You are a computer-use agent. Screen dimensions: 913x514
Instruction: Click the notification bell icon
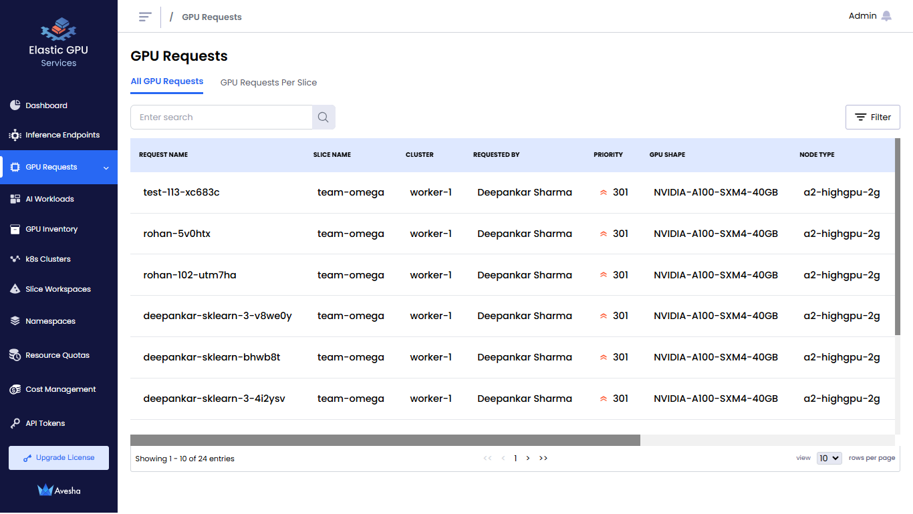tap(886, 16)
